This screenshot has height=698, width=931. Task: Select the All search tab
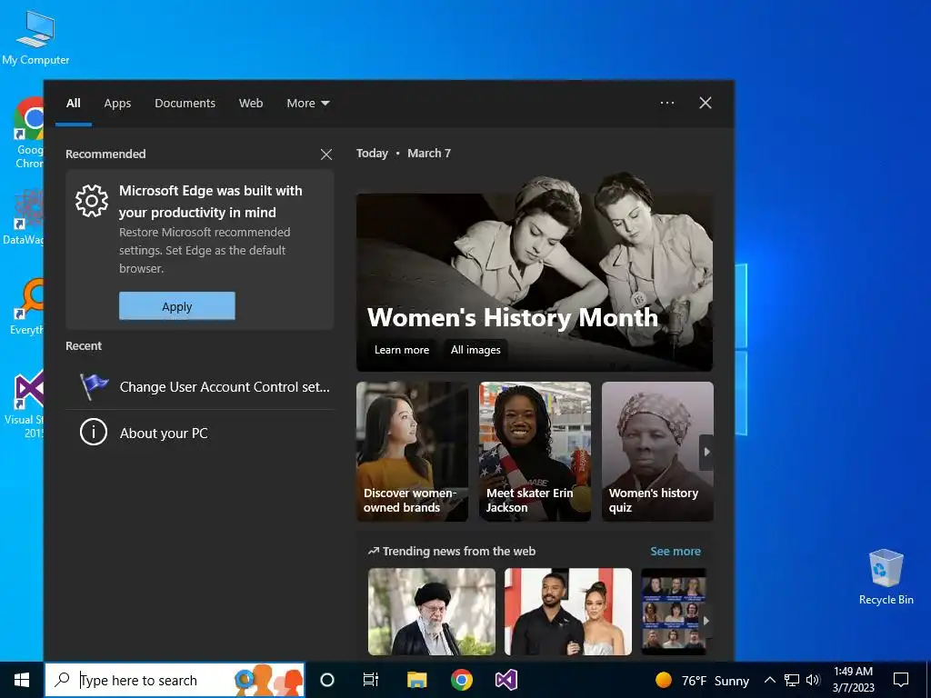pos(74,104)
